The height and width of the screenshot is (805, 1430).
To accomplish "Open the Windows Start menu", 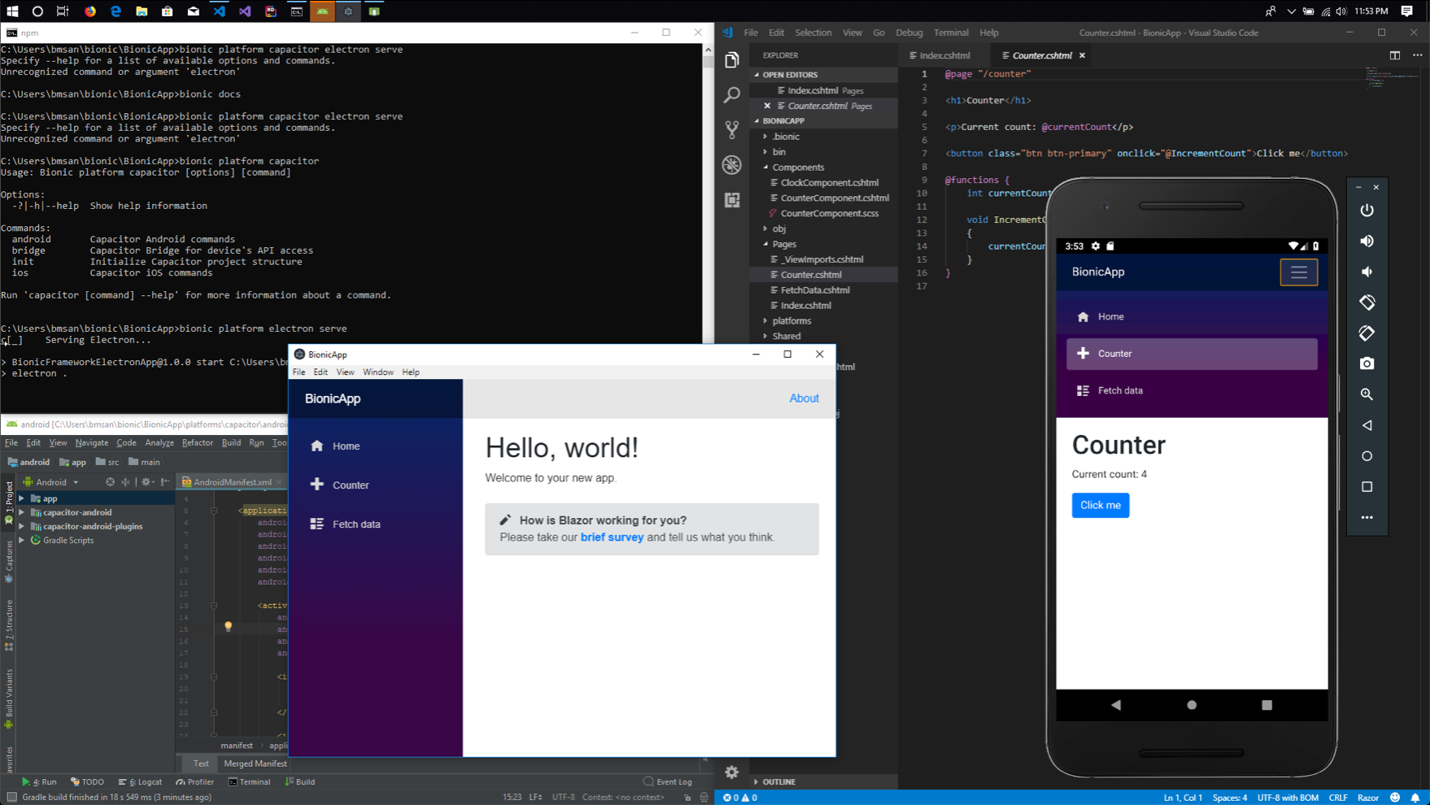I will point(12,11).
